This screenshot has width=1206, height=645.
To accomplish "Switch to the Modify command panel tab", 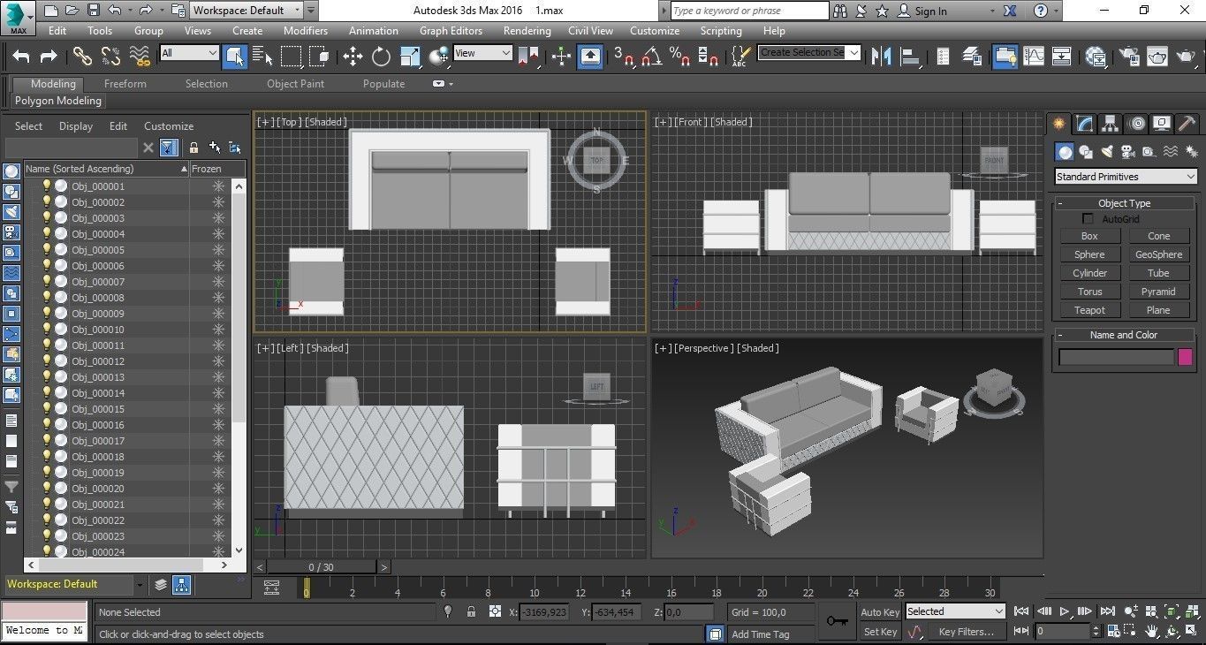I will tap(1085, 124).
